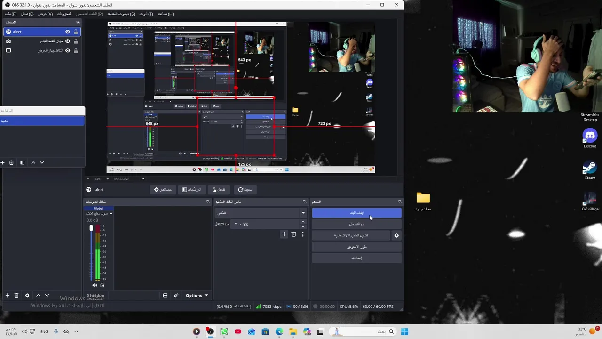Click the 0 hidden label in mixer
This screenshot has width=602, height=339.
95,296
